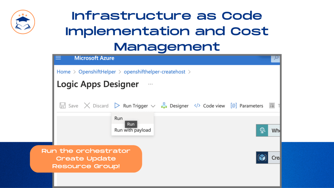Click the Run Trigger play icon
Screen dimensions: 334x188
click(117, 105)
